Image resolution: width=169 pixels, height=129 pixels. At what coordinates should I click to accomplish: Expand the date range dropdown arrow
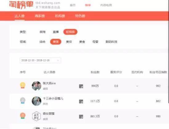point(58,60)
